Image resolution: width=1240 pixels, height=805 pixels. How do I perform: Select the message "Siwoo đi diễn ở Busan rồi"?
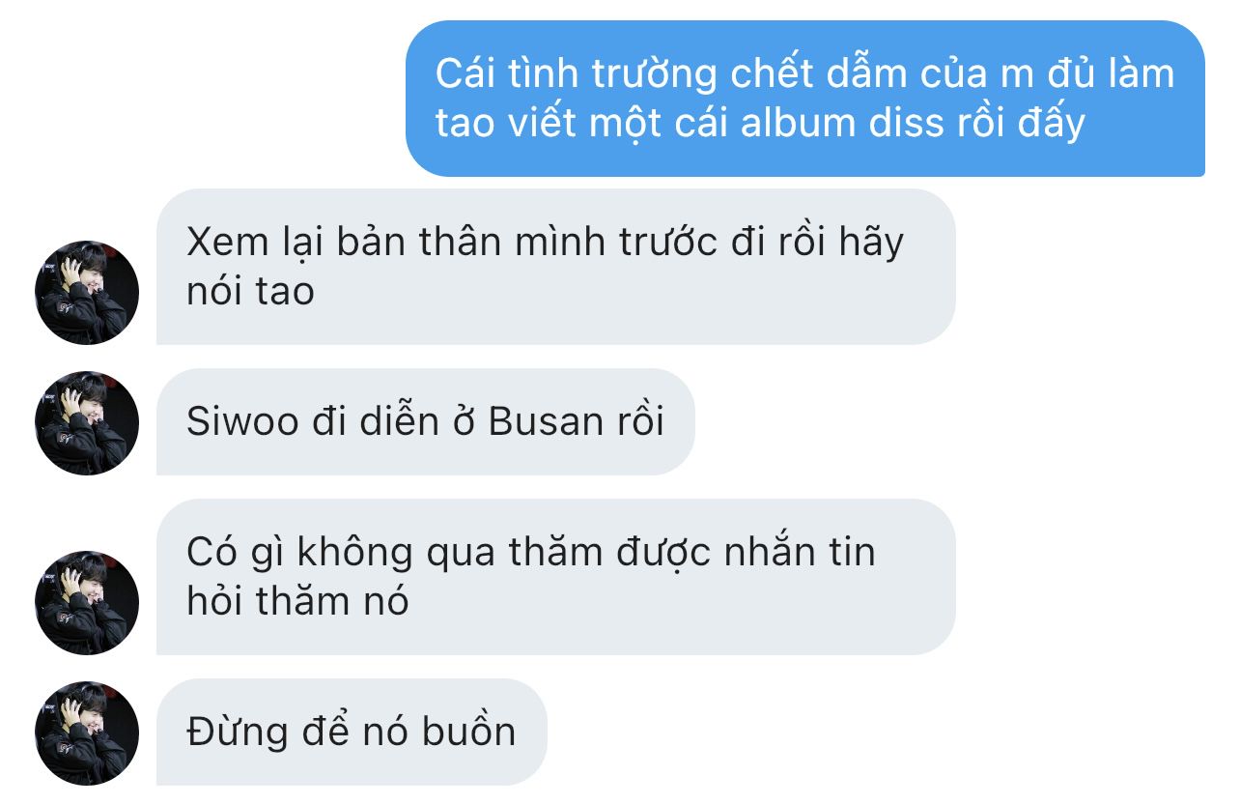coord(426,421)
